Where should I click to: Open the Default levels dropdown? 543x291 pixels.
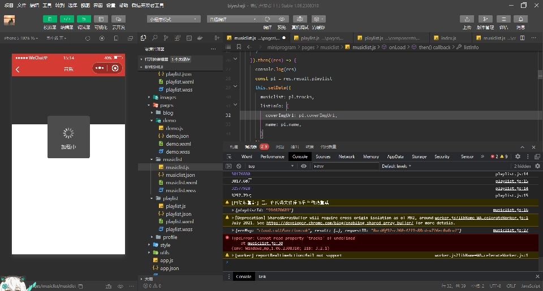coord(396,167)
